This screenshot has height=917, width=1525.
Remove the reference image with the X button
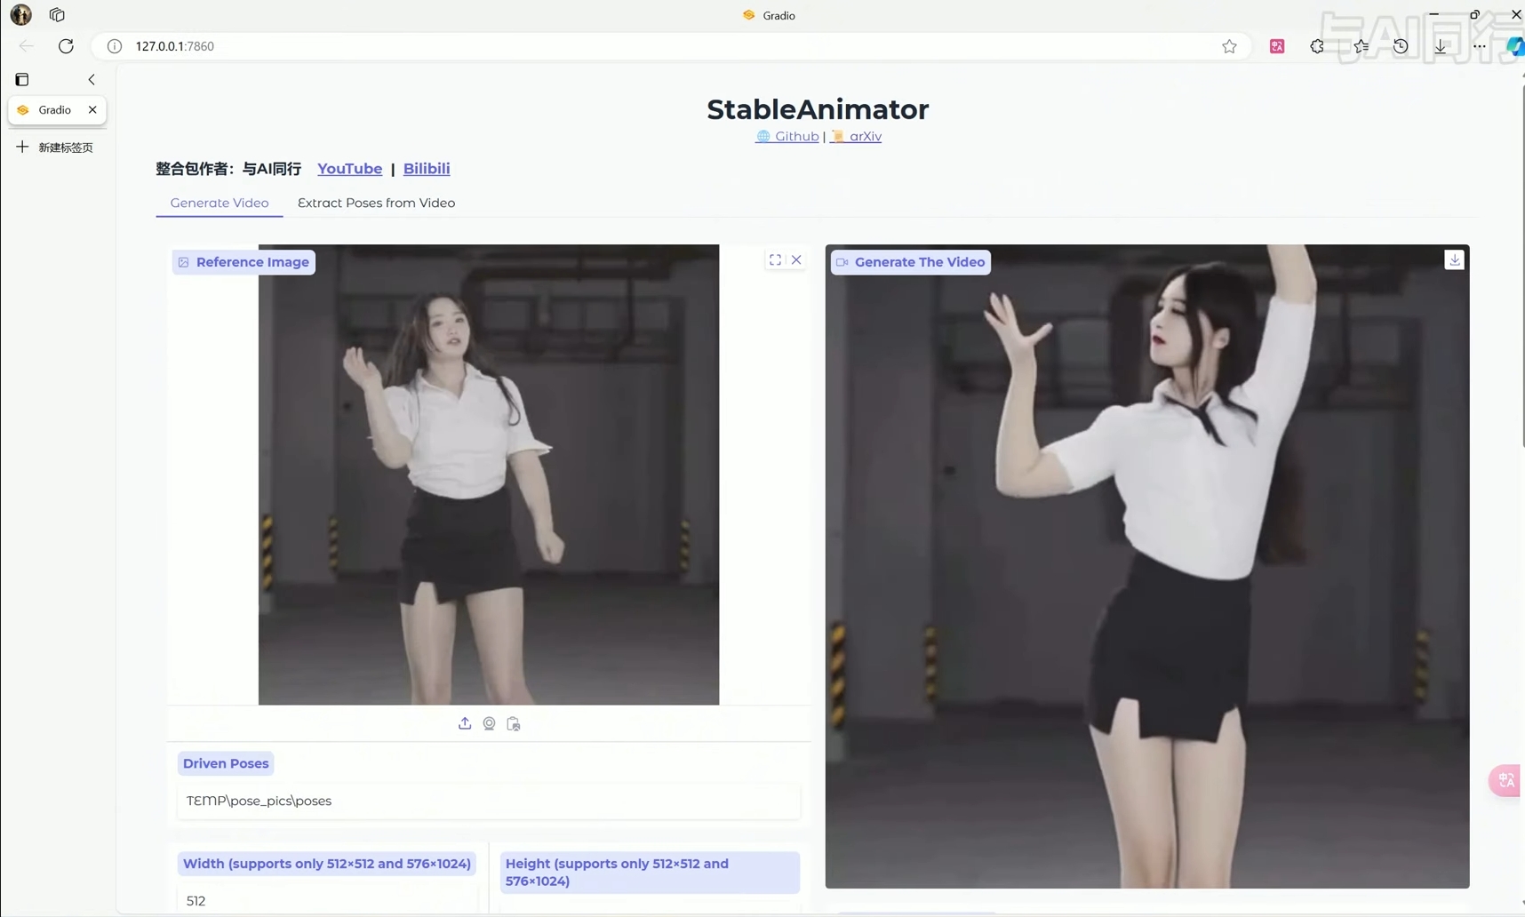pos(796,259)
